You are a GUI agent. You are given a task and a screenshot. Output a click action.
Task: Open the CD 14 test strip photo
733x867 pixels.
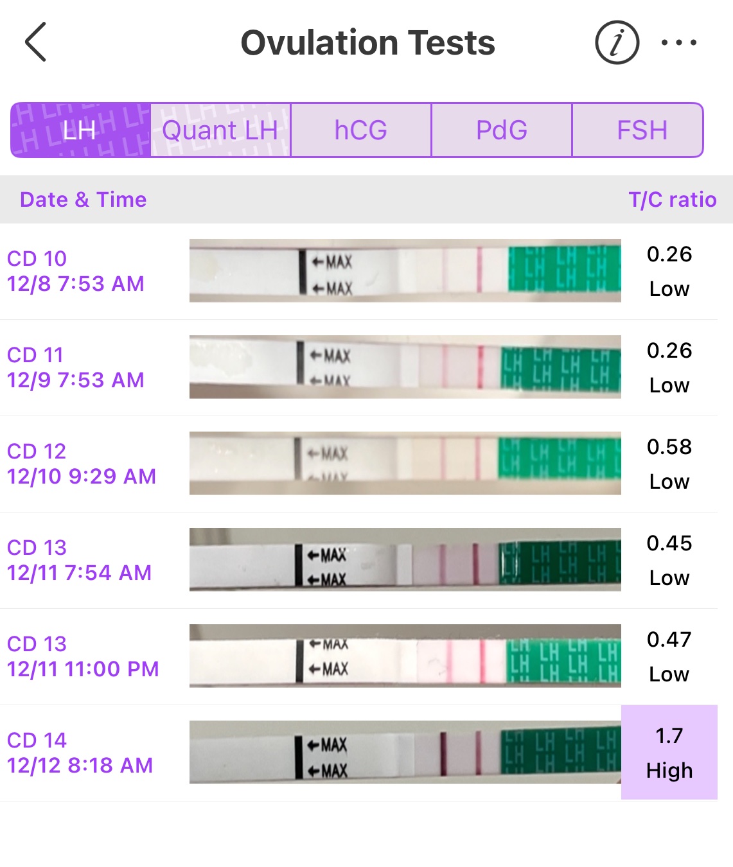[405, 752]
